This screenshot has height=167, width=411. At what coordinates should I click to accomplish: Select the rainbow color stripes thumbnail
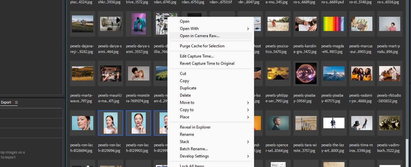tap(334, 24)
